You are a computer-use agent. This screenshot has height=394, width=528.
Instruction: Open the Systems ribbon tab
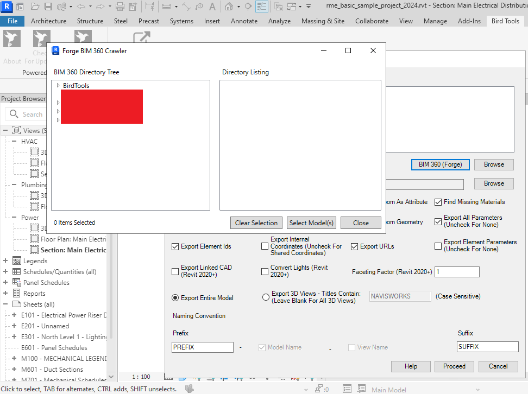point(181,21)
